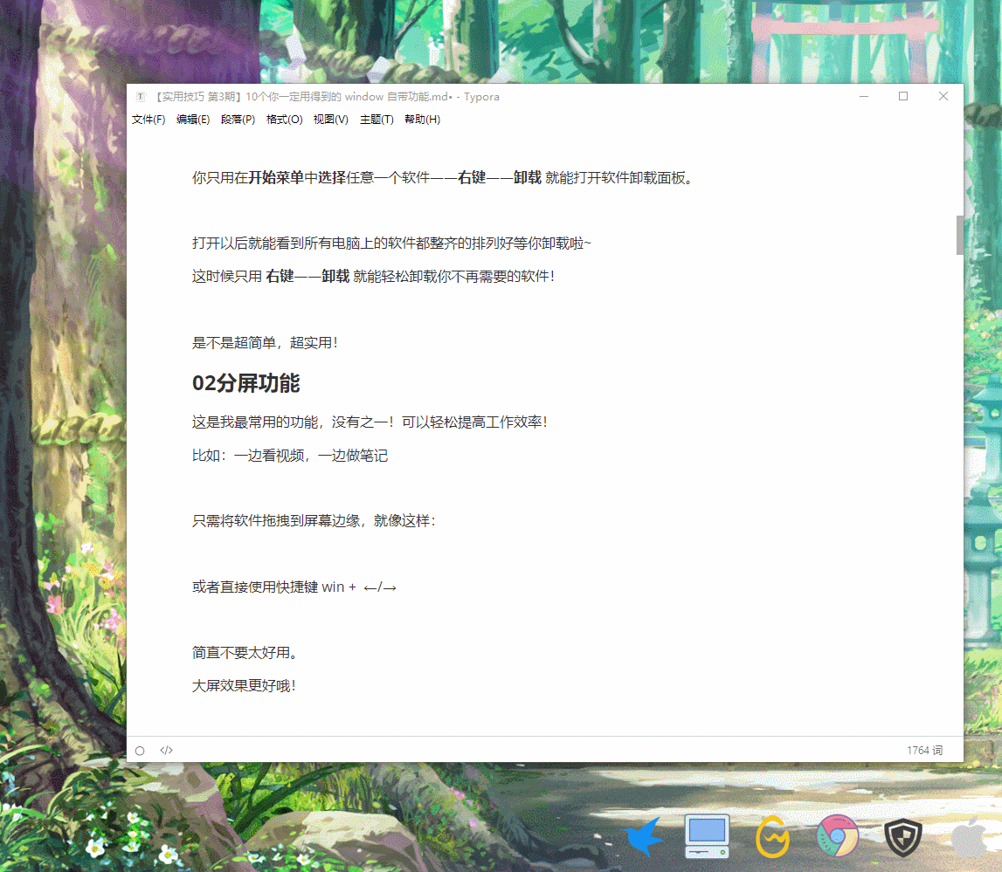Close the Typora window

coord(943,96)
